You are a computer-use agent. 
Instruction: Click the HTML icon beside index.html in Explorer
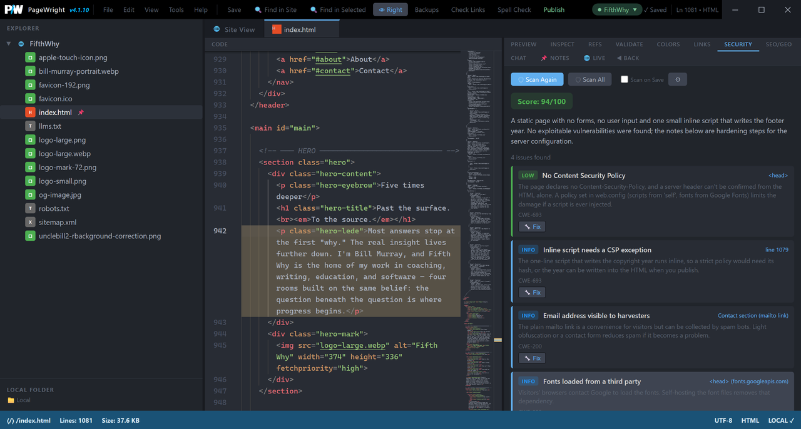[30, 113]
